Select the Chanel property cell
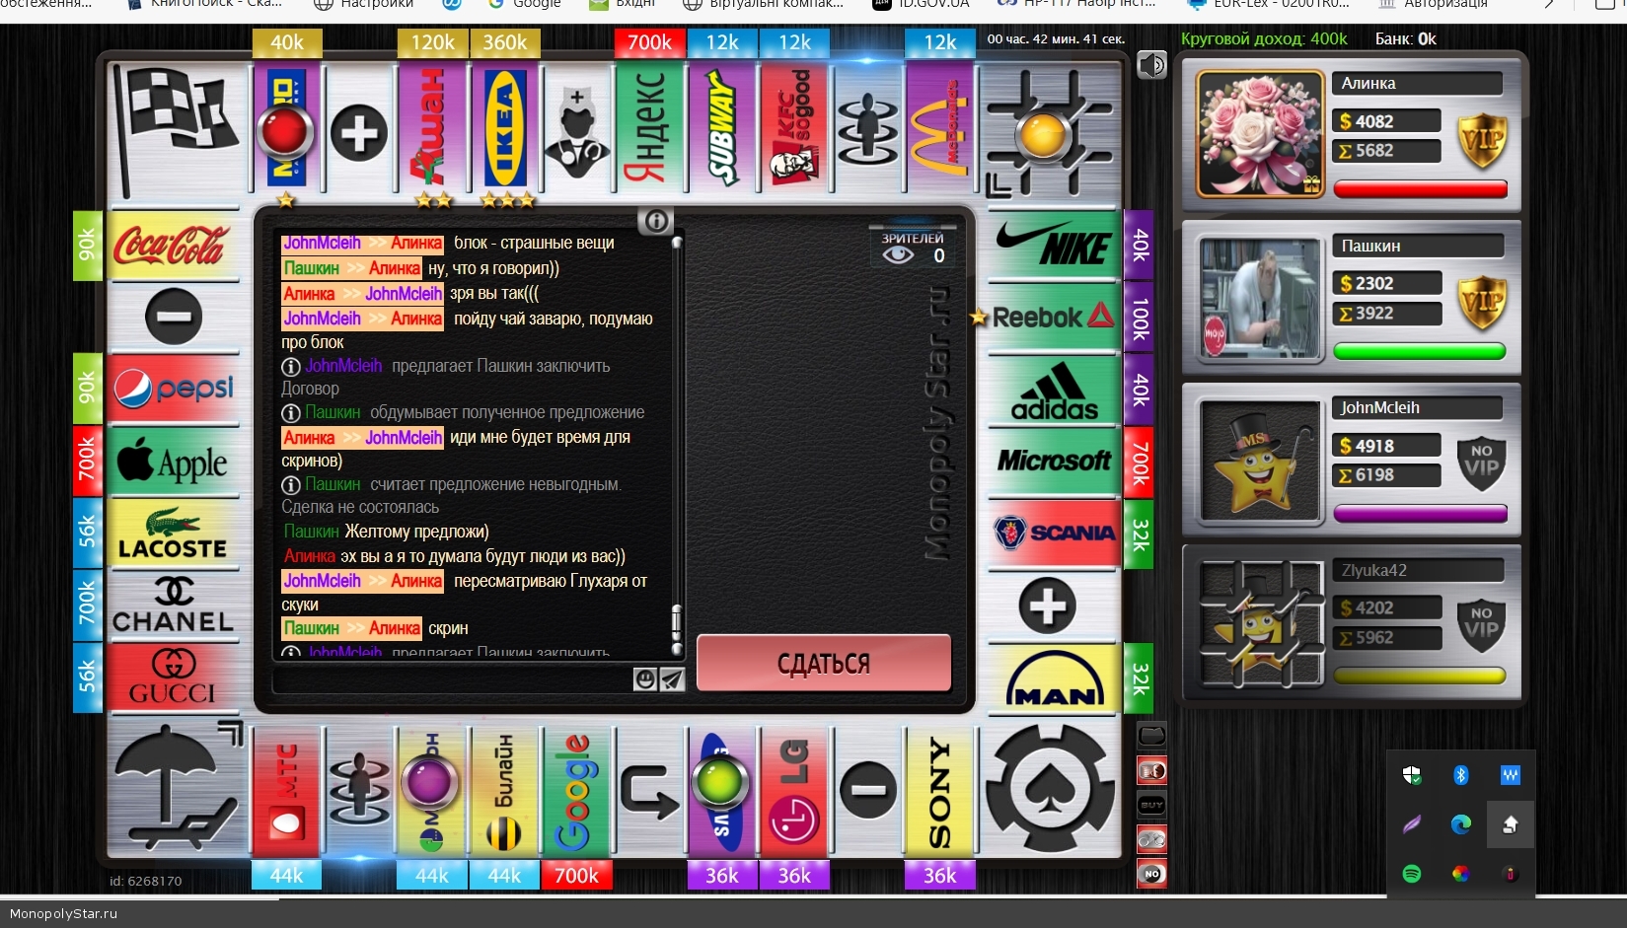 click(x=173, y=606)
